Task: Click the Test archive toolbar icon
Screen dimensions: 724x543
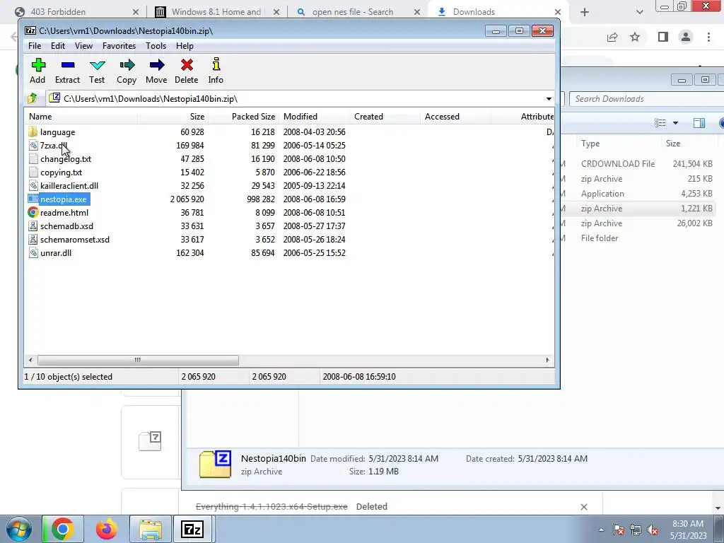Action: 97,65
